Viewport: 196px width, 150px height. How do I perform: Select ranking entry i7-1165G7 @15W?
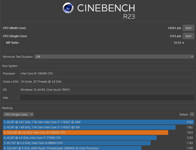click(x=89, y=127)
